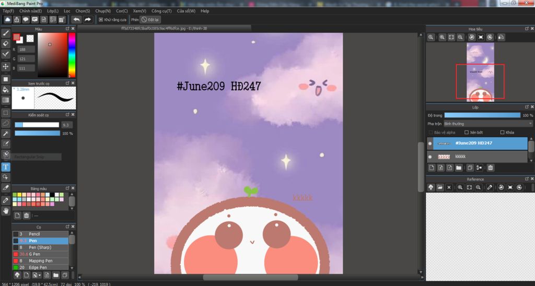
Task: Toggle the Khử răng cưa anti-aliasing checkbox
Action: (101, 20)
